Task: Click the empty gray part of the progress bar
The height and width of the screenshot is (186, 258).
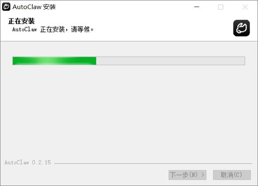Action: tap(171, 61)
